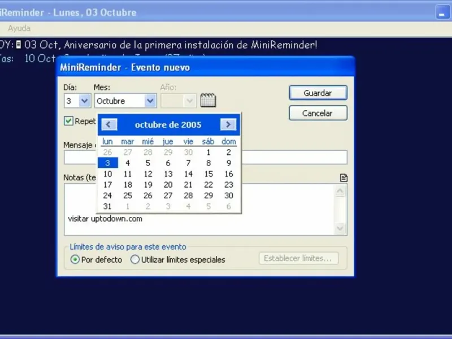Select grayed September 26 in calendar
Image resolution: width=452 pixels, height=339 pixels.
107,152
